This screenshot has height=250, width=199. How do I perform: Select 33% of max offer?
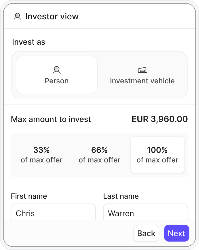click(x=41, y=155)
